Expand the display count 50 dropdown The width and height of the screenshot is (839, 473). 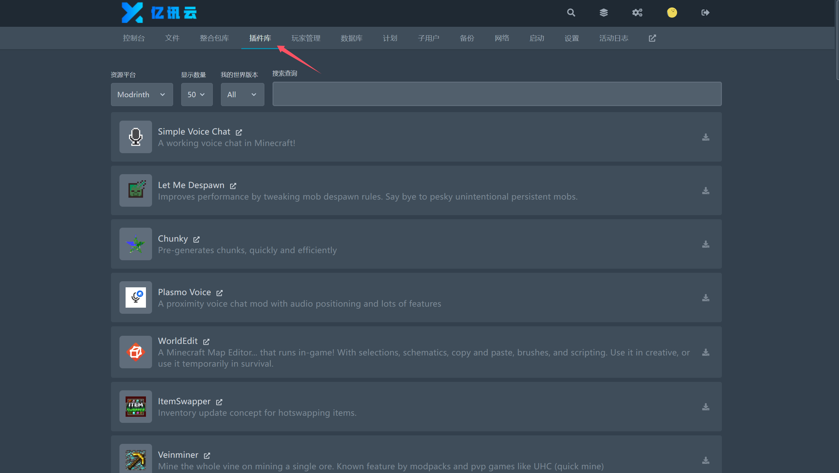point(197,95)
